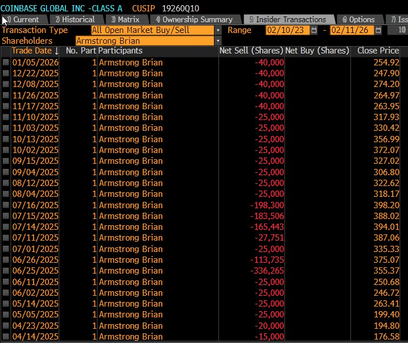Click the row icon beside 06/25/2025

coord(6,271)
